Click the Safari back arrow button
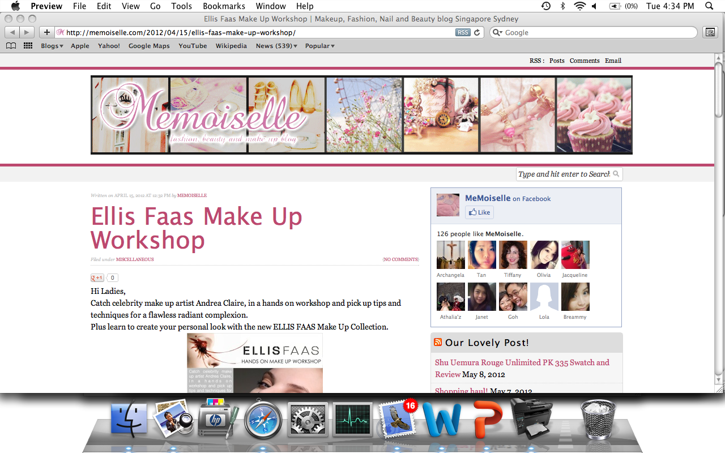Screen dimensions: 725x453 12,32
